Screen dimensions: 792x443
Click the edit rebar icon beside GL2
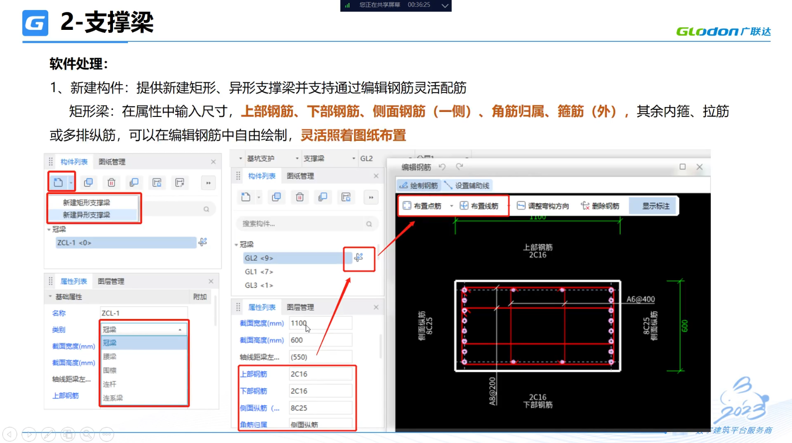pos(358,257)
